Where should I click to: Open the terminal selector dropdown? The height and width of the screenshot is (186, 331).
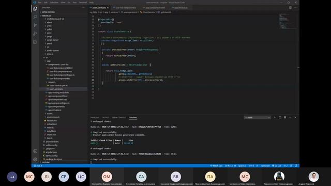[x=258, y=117]
